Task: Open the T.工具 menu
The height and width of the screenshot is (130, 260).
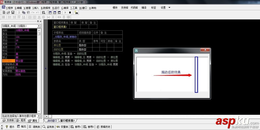Action: tap(74, 8)
